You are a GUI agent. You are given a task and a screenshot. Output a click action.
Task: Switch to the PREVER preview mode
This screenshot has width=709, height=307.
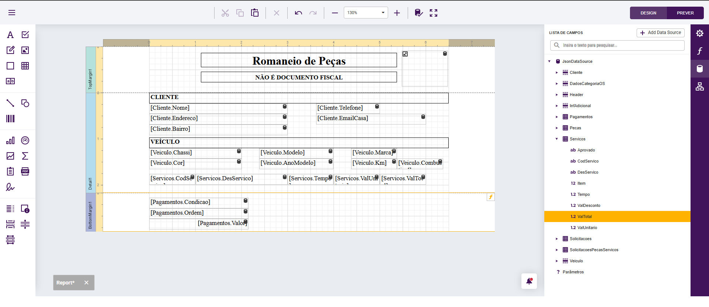(685, 13)
